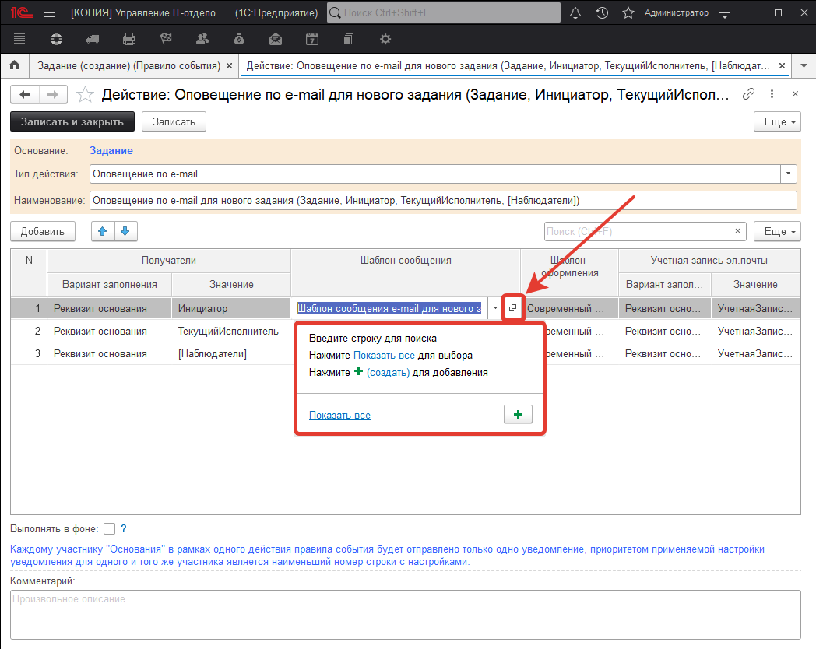The image size is (816, 649).
Task: Toggle the 'Выполнять в фоне' checkbox
Action: tap(109, 529)
